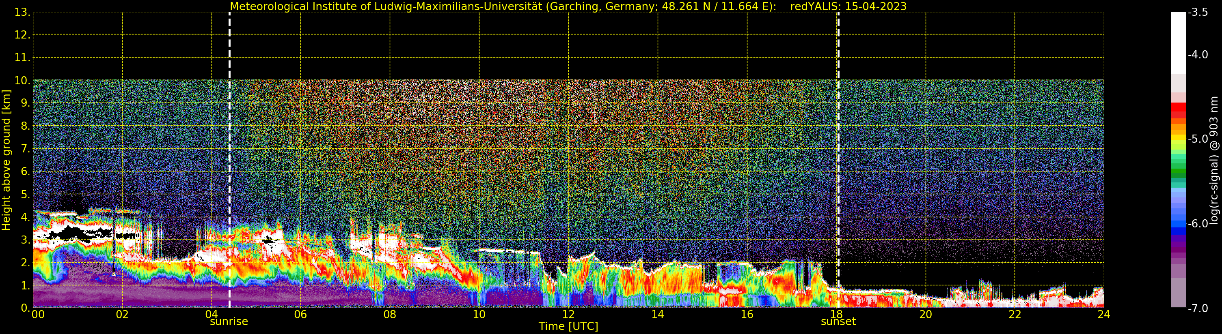Click the '-5.0' colorbar value
The width and height of the screenshot is (1222, 334).
tap(1198, 139)
